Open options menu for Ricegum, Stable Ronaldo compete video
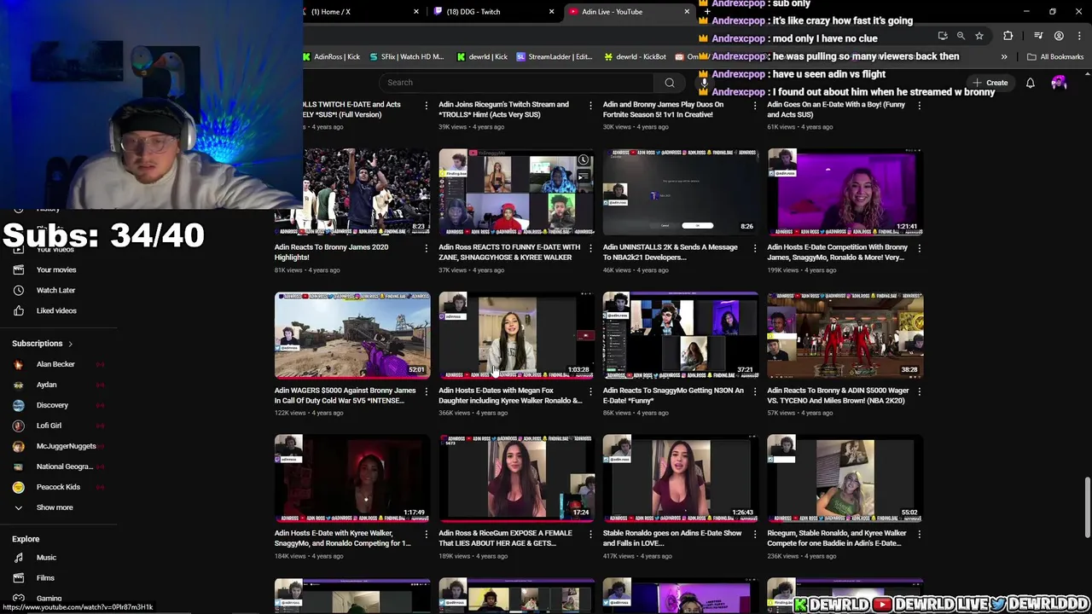Image resolution: width=1092 pixels, height=614 pixels. coord(919,534)
